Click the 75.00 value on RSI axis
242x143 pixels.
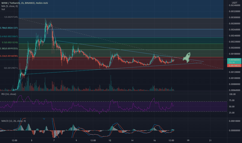point(232,100)
